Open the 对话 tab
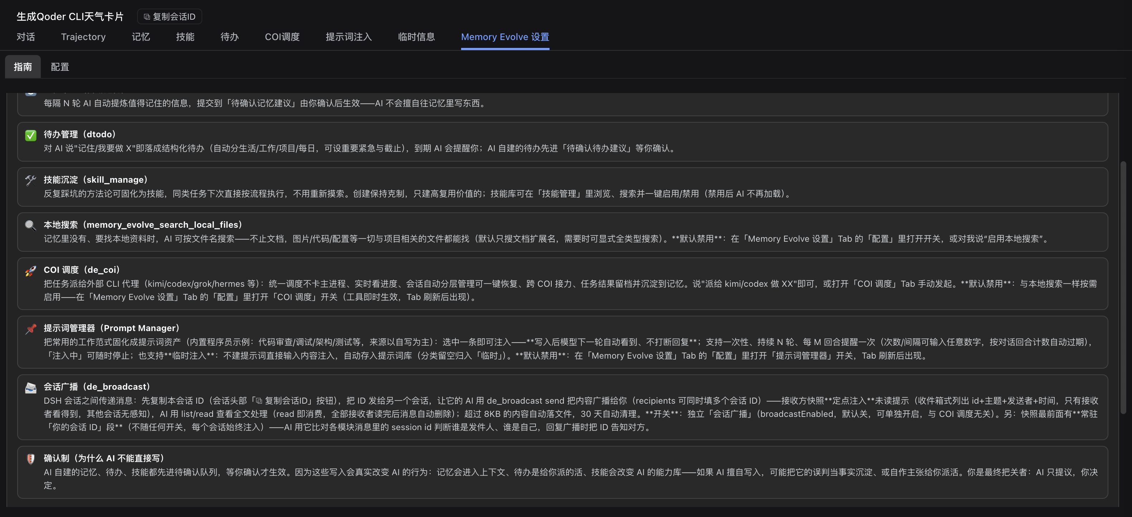Image resolution: width=1132 pixels, height=517 pixels. click(x=26, y=37)
